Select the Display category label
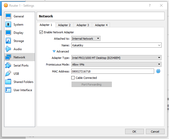The width and height of the screenshot is (169, 139). 18,33
